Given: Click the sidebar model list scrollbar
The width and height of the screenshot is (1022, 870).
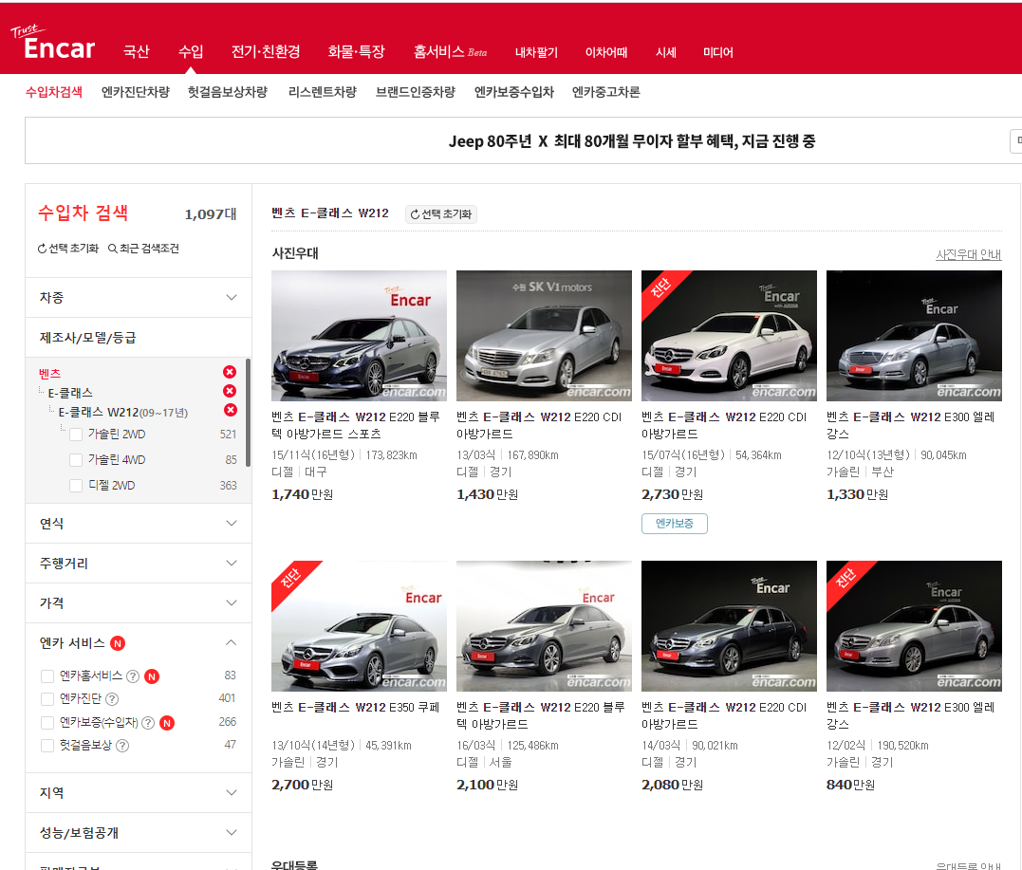Looking at the screenshot, I should coord(249,413).
